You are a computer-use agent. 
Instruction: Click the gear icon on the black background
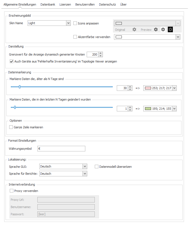coord(170,29)
